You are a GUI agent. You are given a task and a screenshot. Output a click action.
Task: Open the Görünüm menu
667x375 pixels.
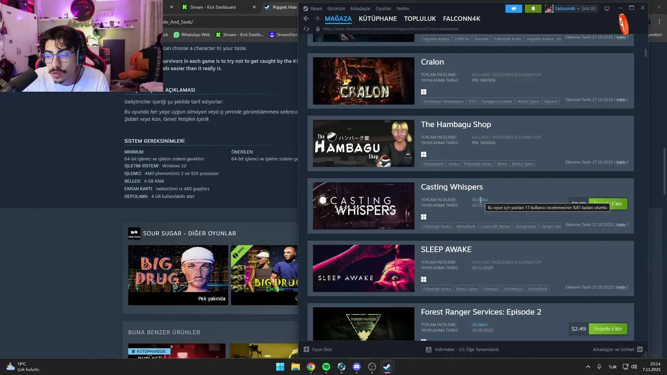click(x=336, y=8)
